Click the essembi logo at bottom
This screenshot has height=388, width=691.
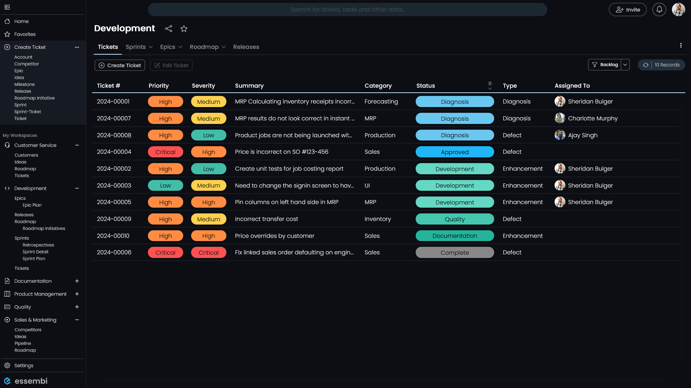tap(26, 381)
